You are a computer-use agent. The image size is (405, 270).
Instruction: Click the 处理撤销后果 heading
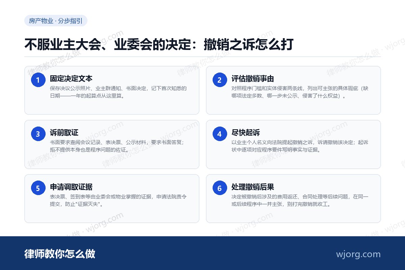click(x=253, y=187)
